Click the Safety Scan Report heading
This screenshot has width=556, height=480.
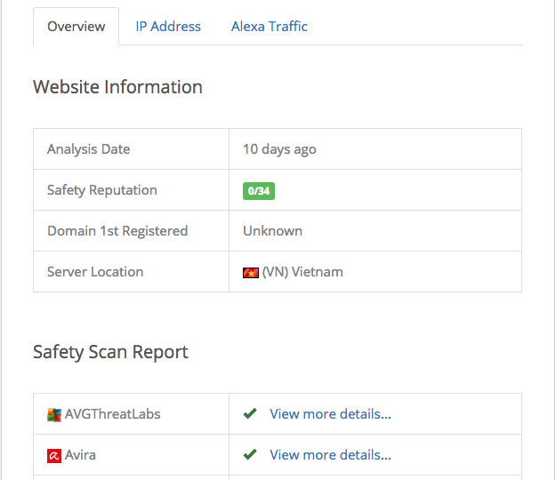click(110, 352)
